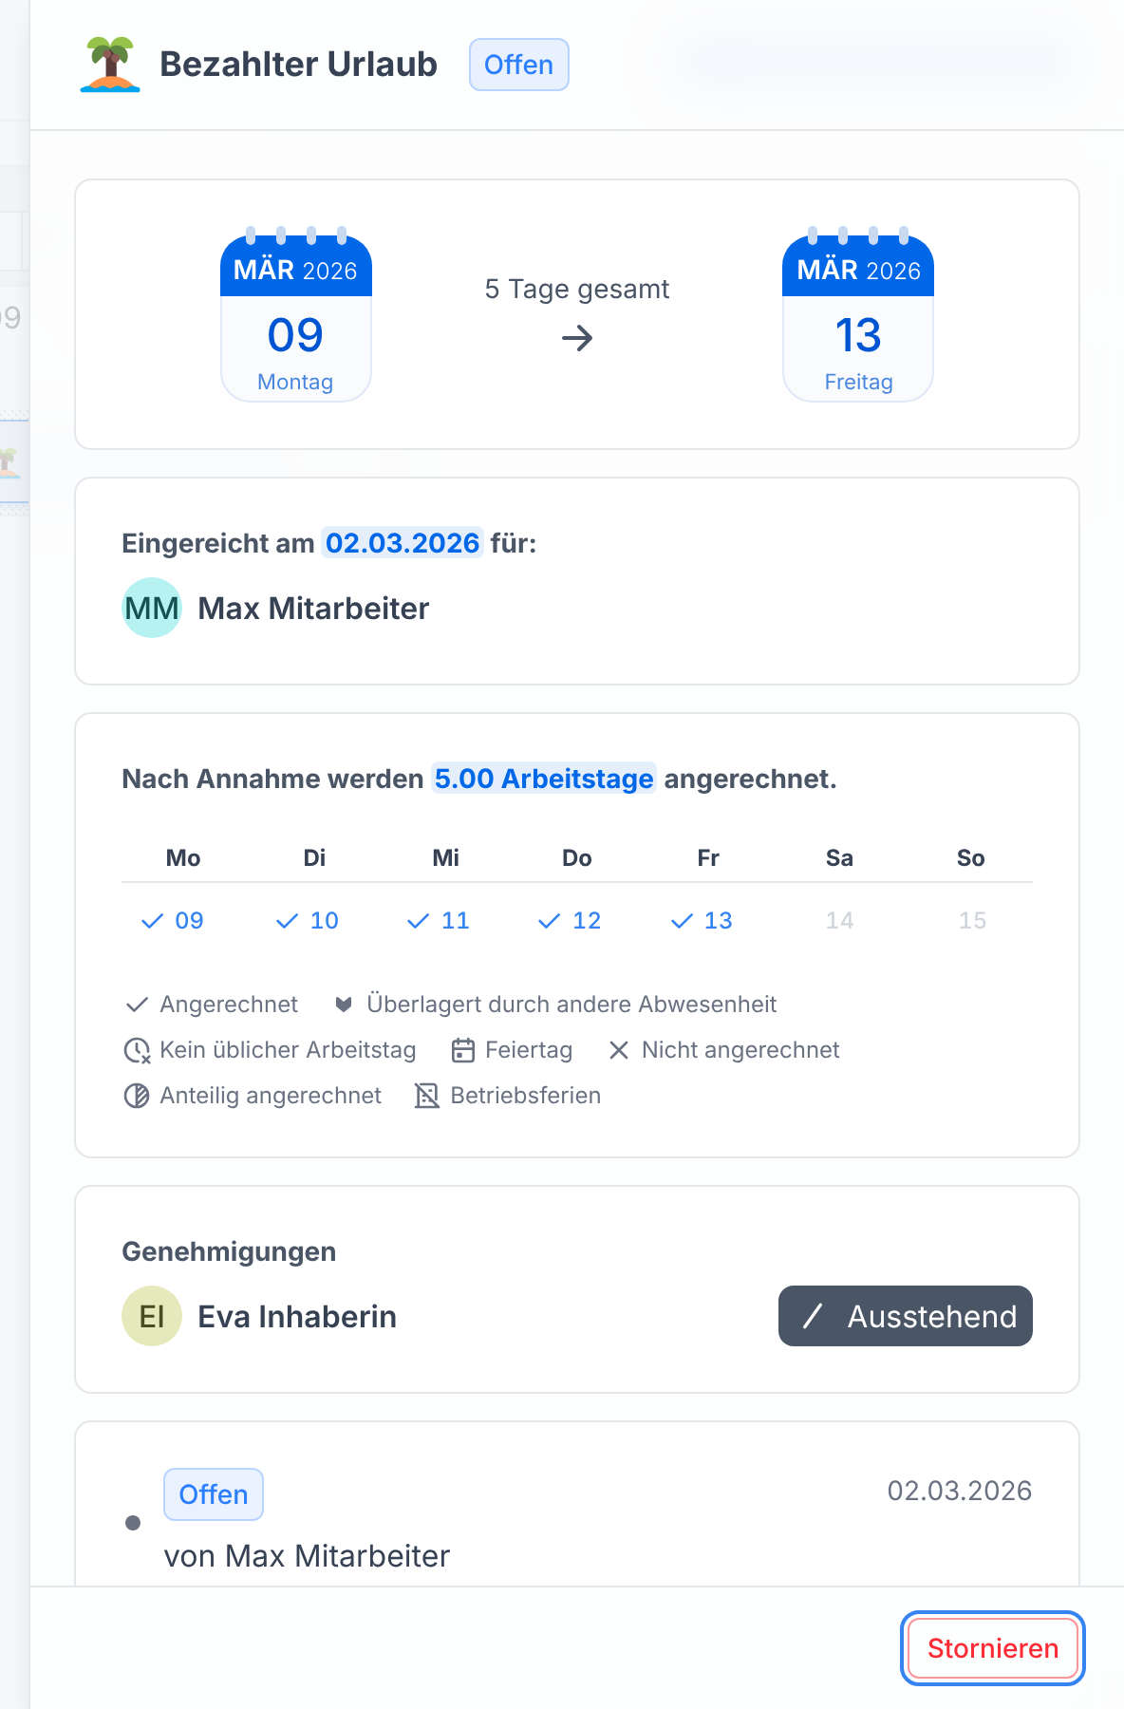Click the greyed-out day 14
Image resolution: width=1124 pixels, height=1709 pixels.
coord(839,921)
